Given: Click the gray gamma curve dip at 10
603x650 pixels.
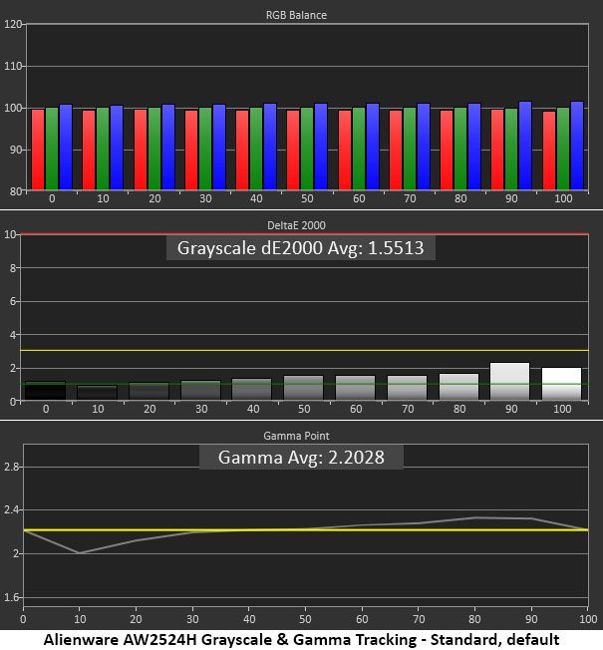Looking at the screenshot, I should tap(79, 552).
